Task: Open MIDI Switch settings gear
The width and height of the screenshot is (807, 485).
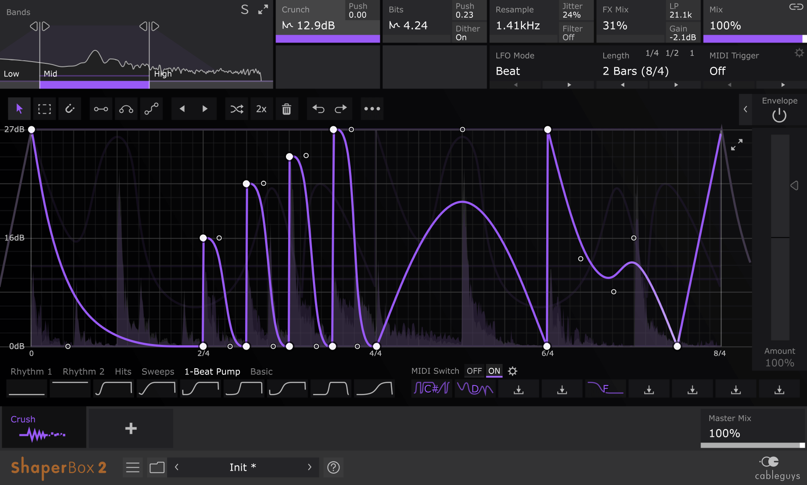Action: click(513, 371)
